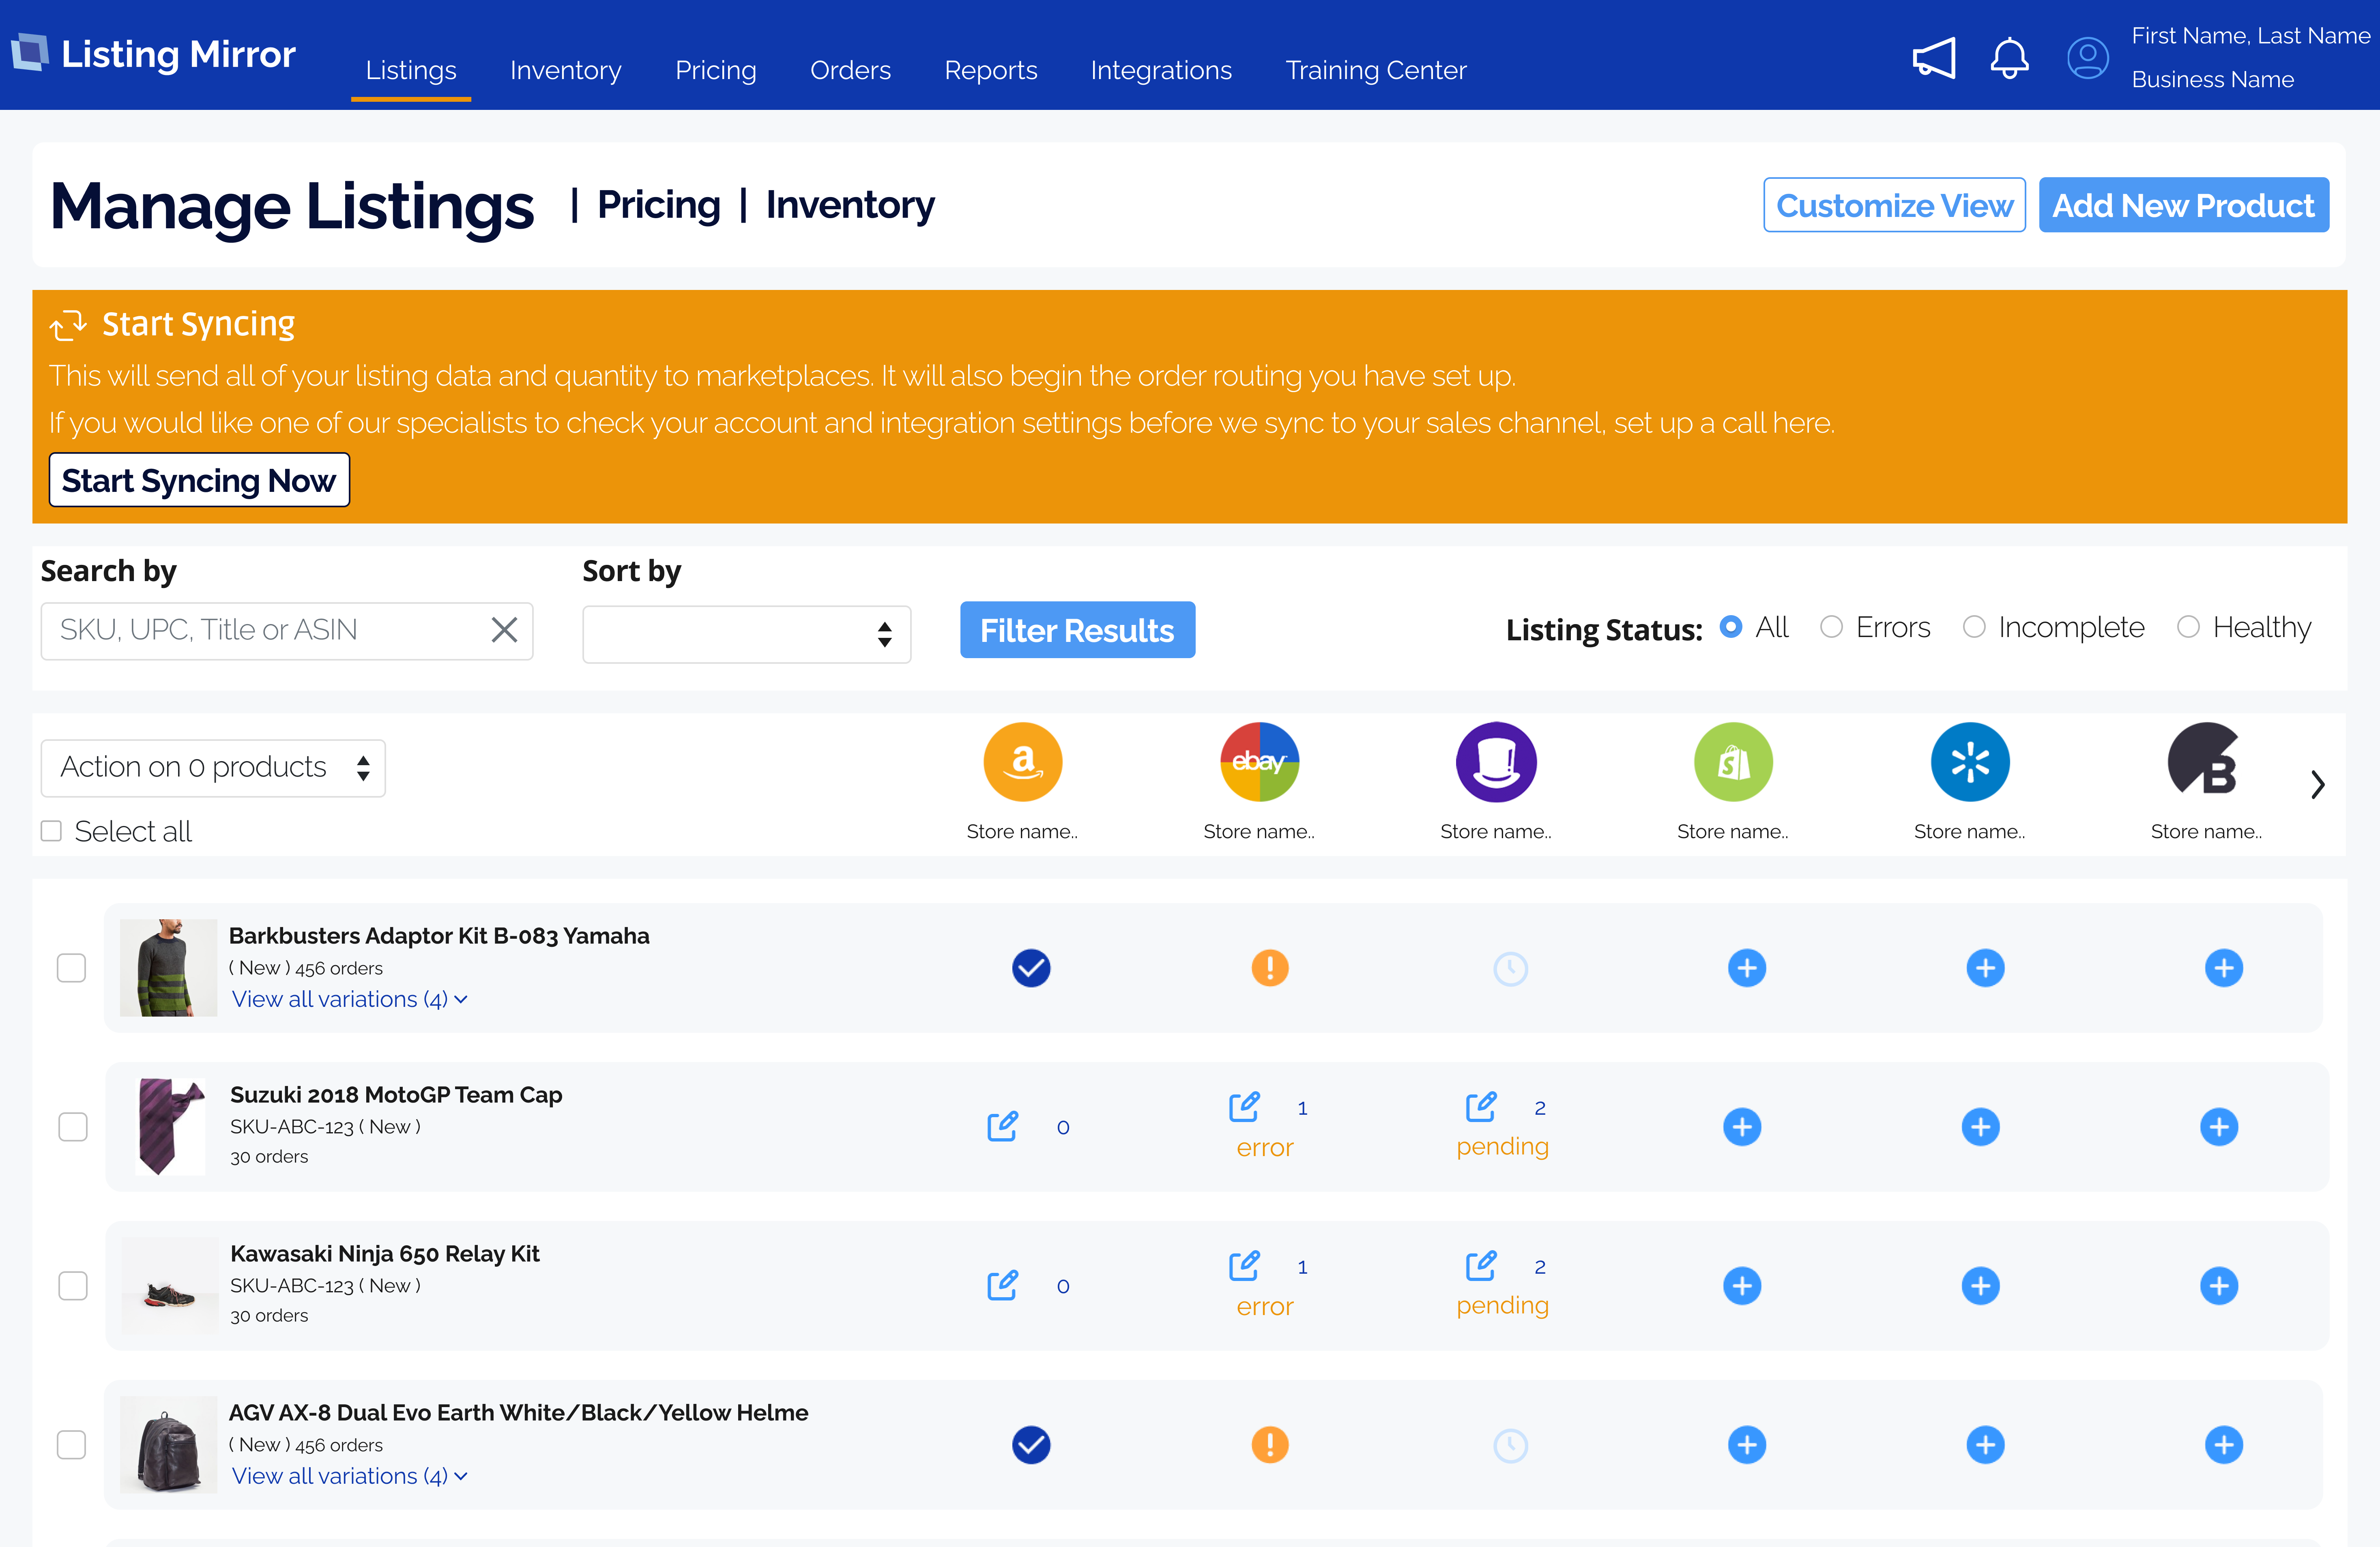Select the All listing status

coord(1731,627)
